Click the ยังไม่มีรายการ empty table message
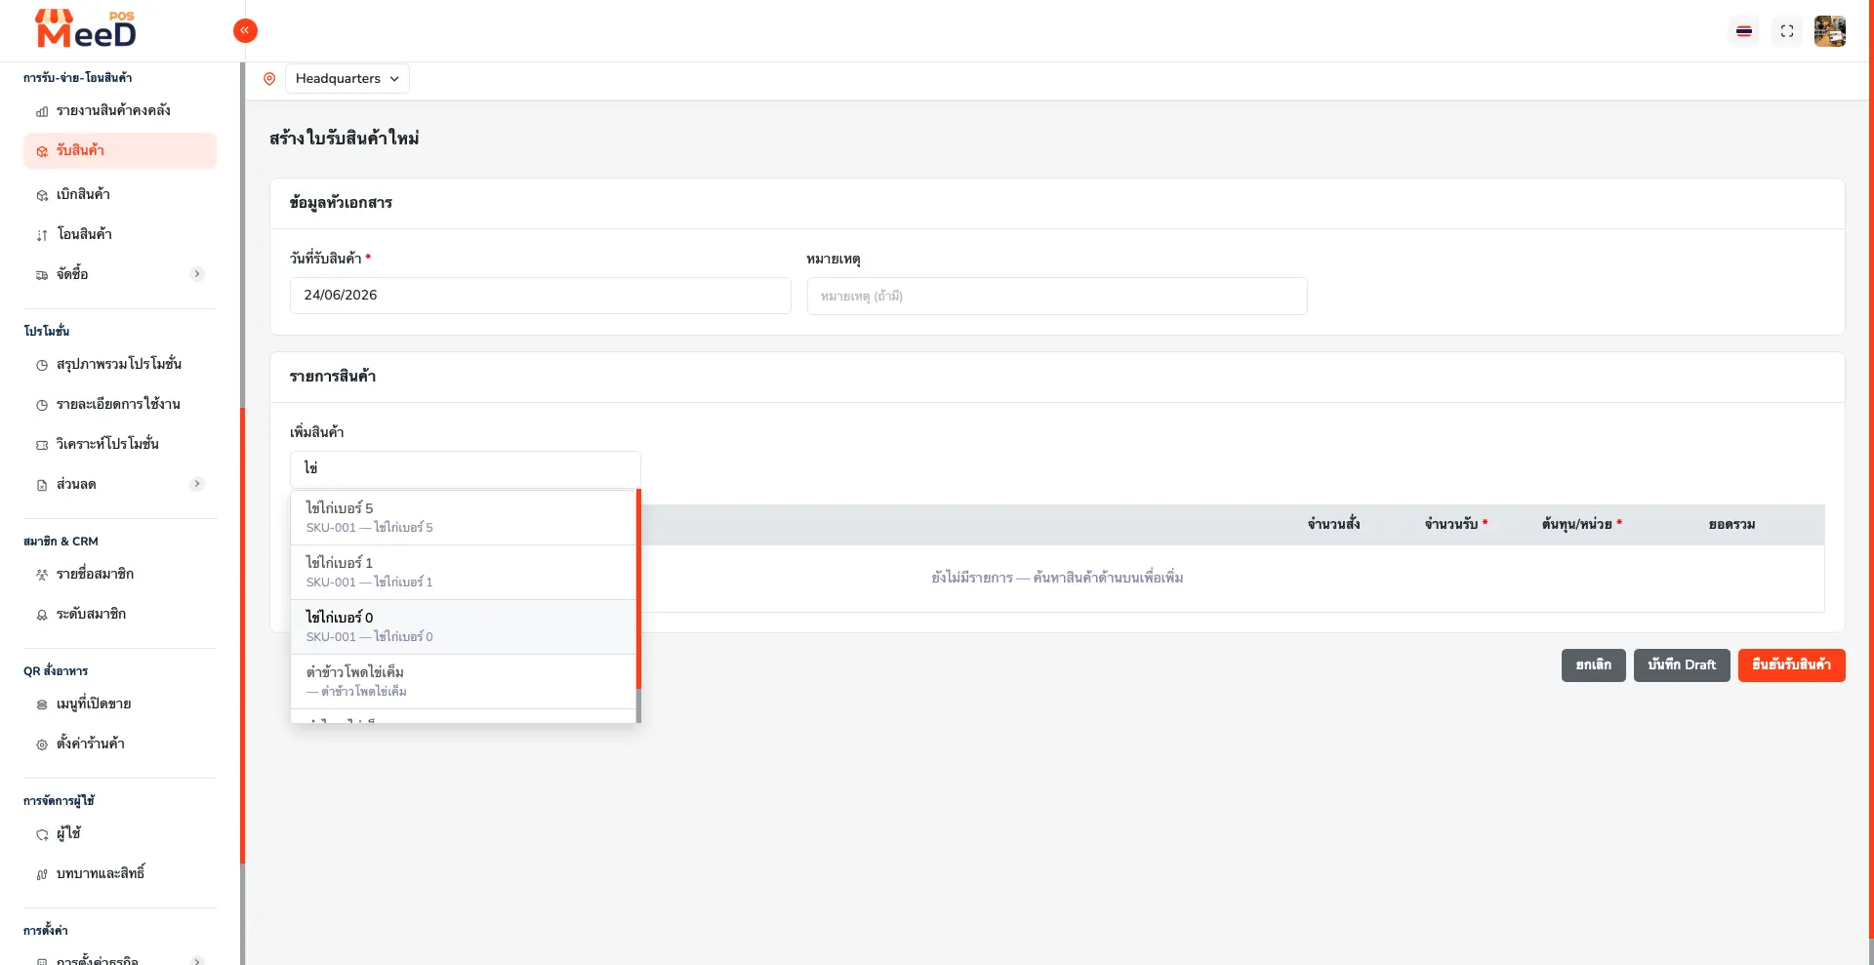Image resolution: width=1874 pixels, height=965 pixels. 1057,579
